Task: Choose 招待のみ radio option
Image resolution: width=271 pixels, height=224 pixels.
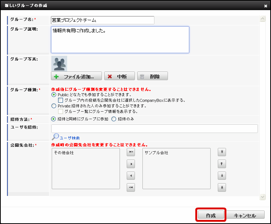Action: [114, 119]
